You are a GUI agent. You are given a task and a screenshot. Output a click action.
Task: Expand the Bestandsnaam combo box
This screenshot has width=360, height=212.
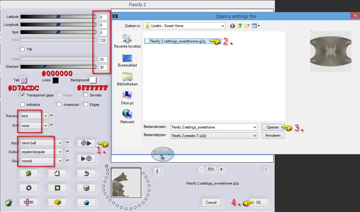(255, 127)
